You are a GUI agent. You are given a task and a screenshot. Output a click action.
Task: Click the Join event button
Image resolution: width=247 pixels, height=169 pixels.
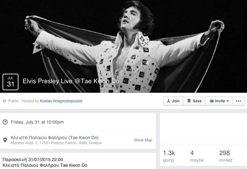[173, 101]
